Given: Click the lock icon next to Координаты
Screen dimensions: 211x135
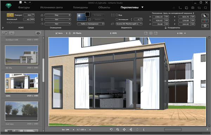Looking at the screenshot, I should pyautogui.click(x=166, y=28).
